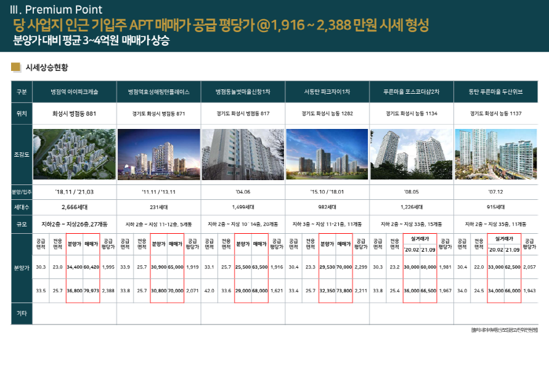Click the 79,973 sale price value
The image size is (549, 380).
[91, 290]
